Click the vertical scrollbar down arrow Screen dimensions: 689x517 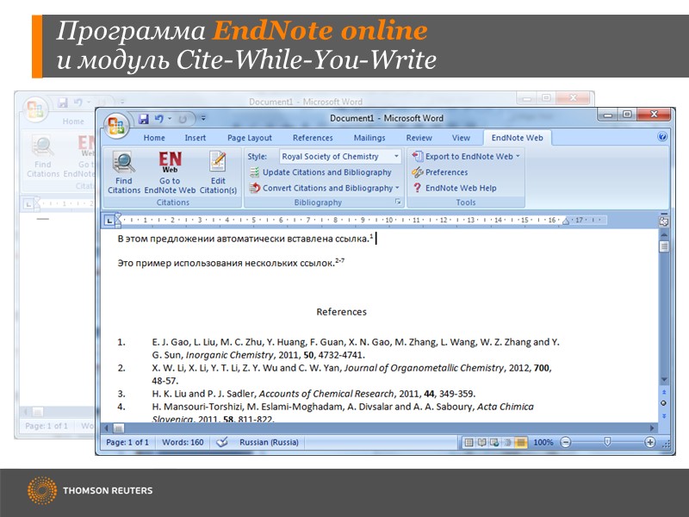point(664,379)
